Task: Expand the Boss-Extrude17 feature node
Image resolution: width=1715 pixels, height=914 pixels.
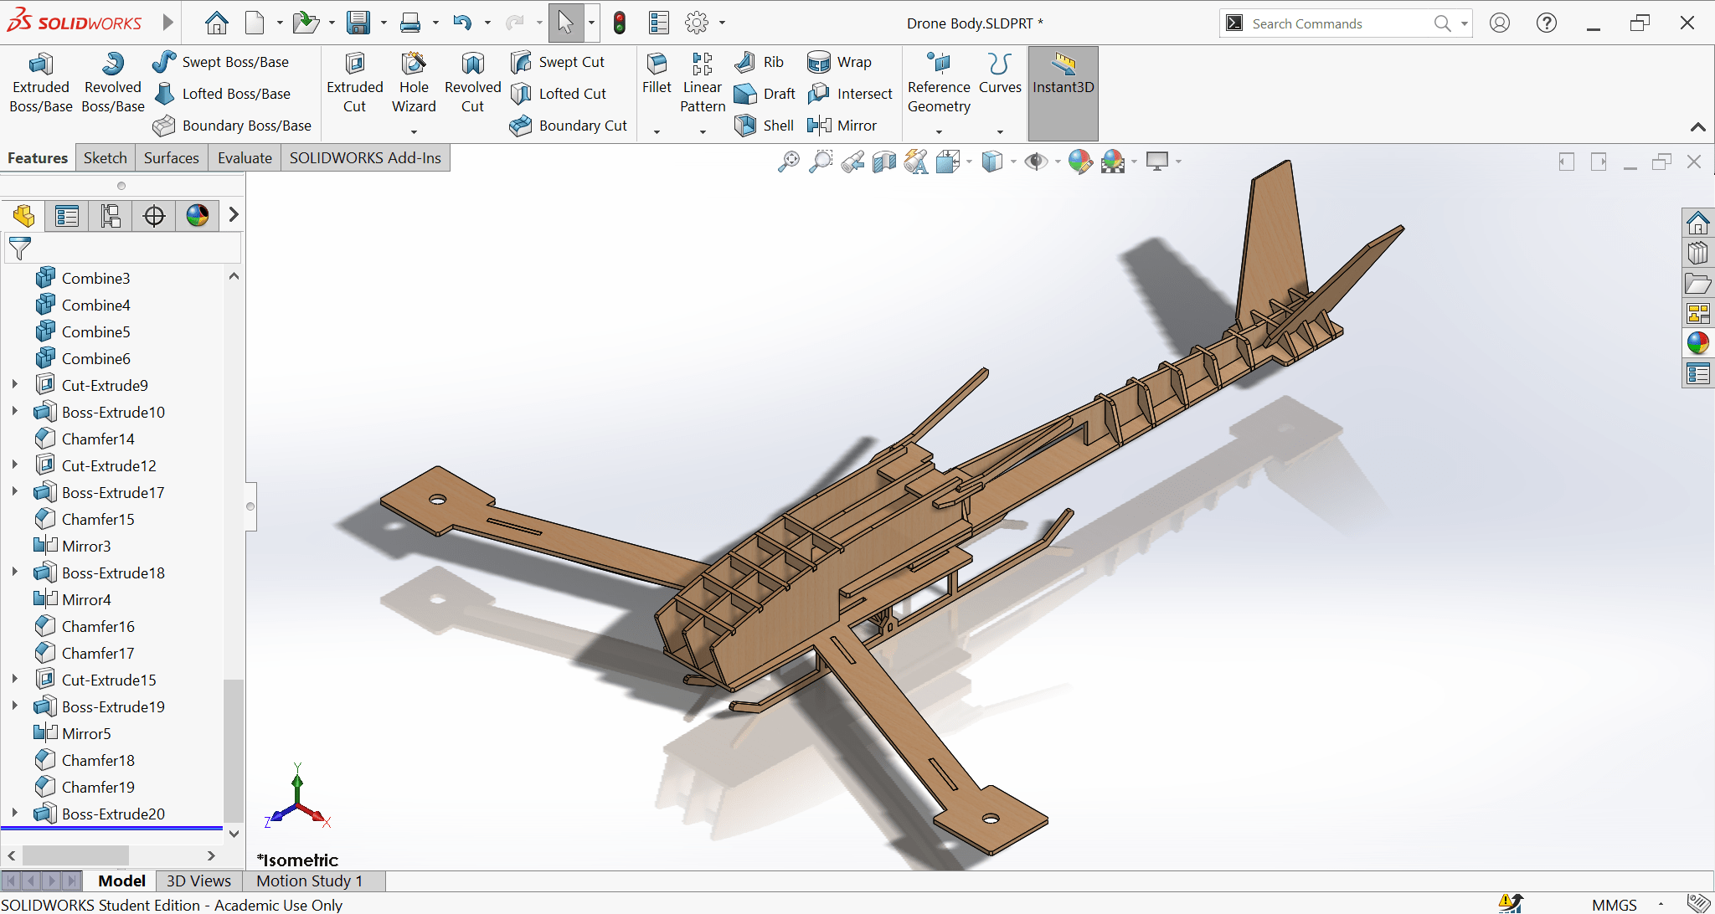Action: click(16, 492)
